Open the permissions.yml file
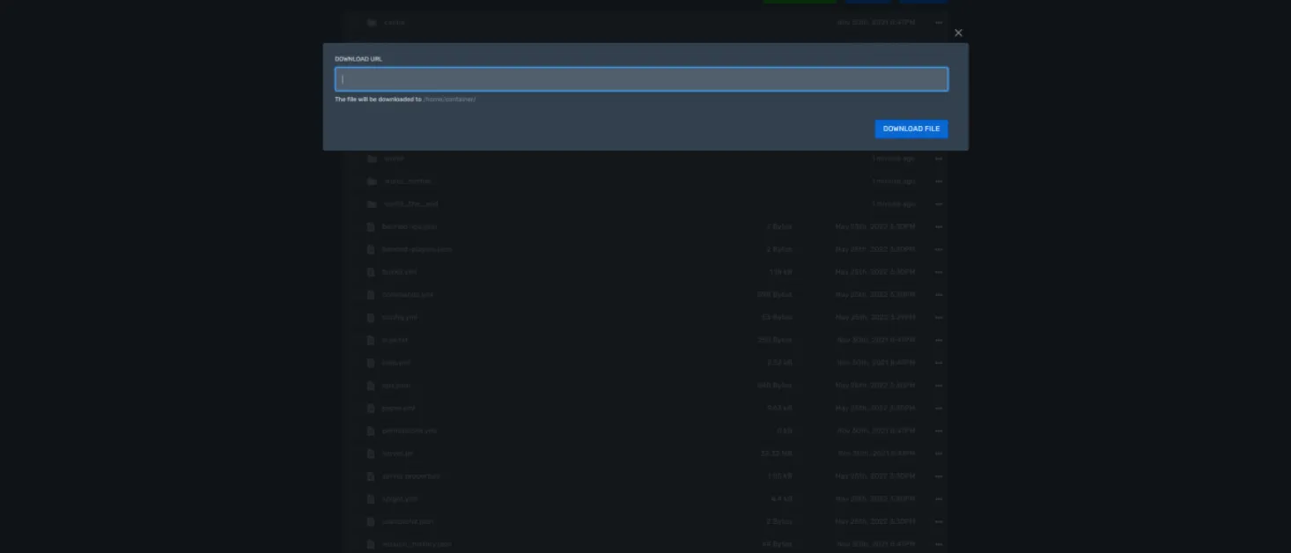 pyautogui.click(x=409, y=431)
